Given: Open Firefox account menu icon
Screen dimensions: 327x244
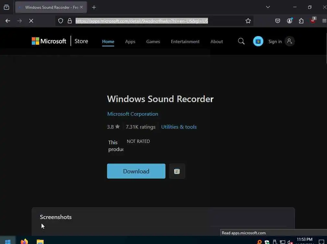Looking at the screenshot, I should tap(289, 21).
